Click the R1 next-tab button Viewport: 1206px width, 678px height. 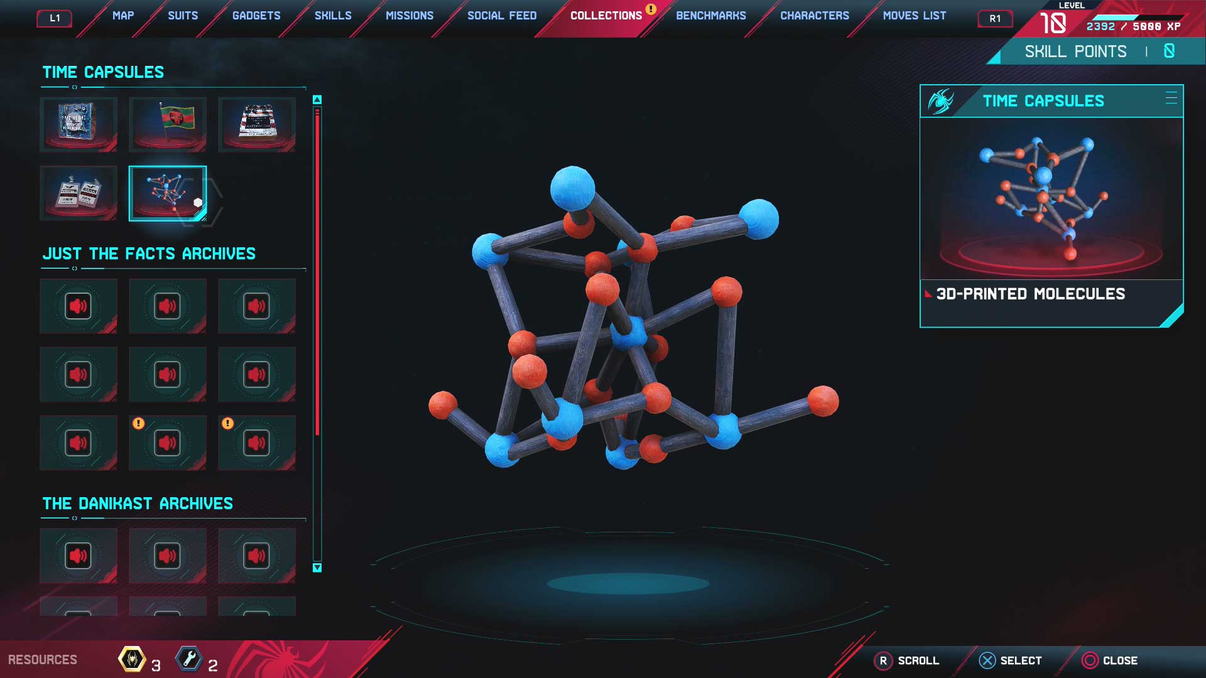coord(995,18)
